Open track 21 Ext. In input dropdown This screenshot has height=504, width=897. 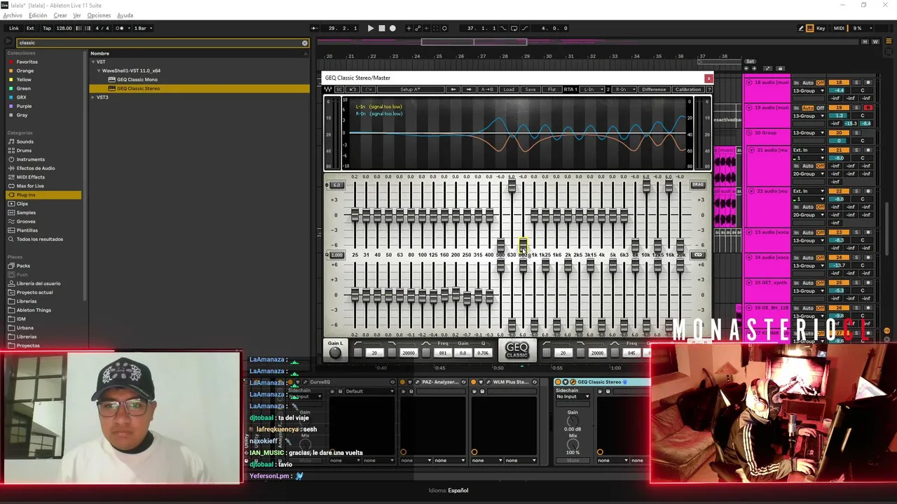coord(808,150)
